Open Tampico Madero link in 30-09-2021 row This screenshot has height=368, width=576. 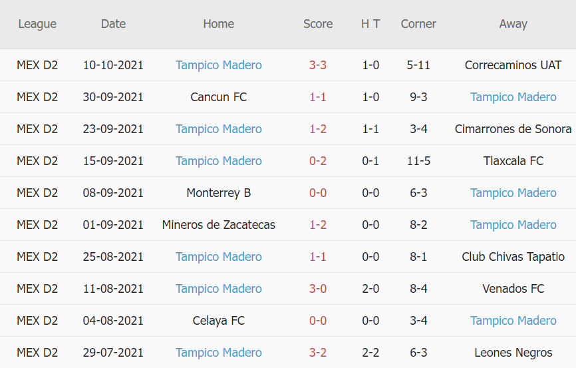(513, 97)
